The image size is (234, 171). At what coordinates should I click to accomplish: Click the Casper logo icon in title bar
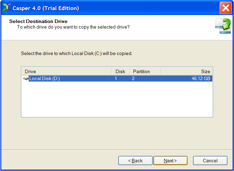(7, 8)
